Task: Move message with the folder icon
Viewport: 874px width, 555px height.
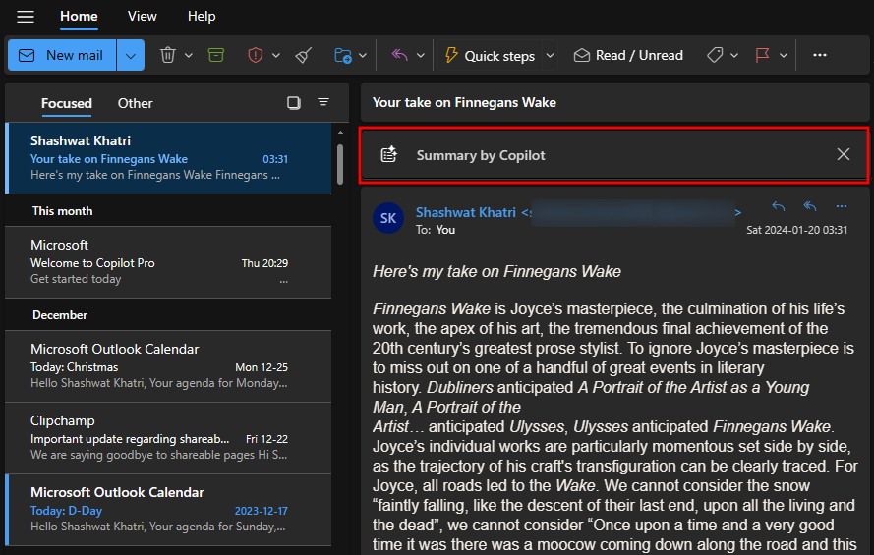Action: pos(343,55)
